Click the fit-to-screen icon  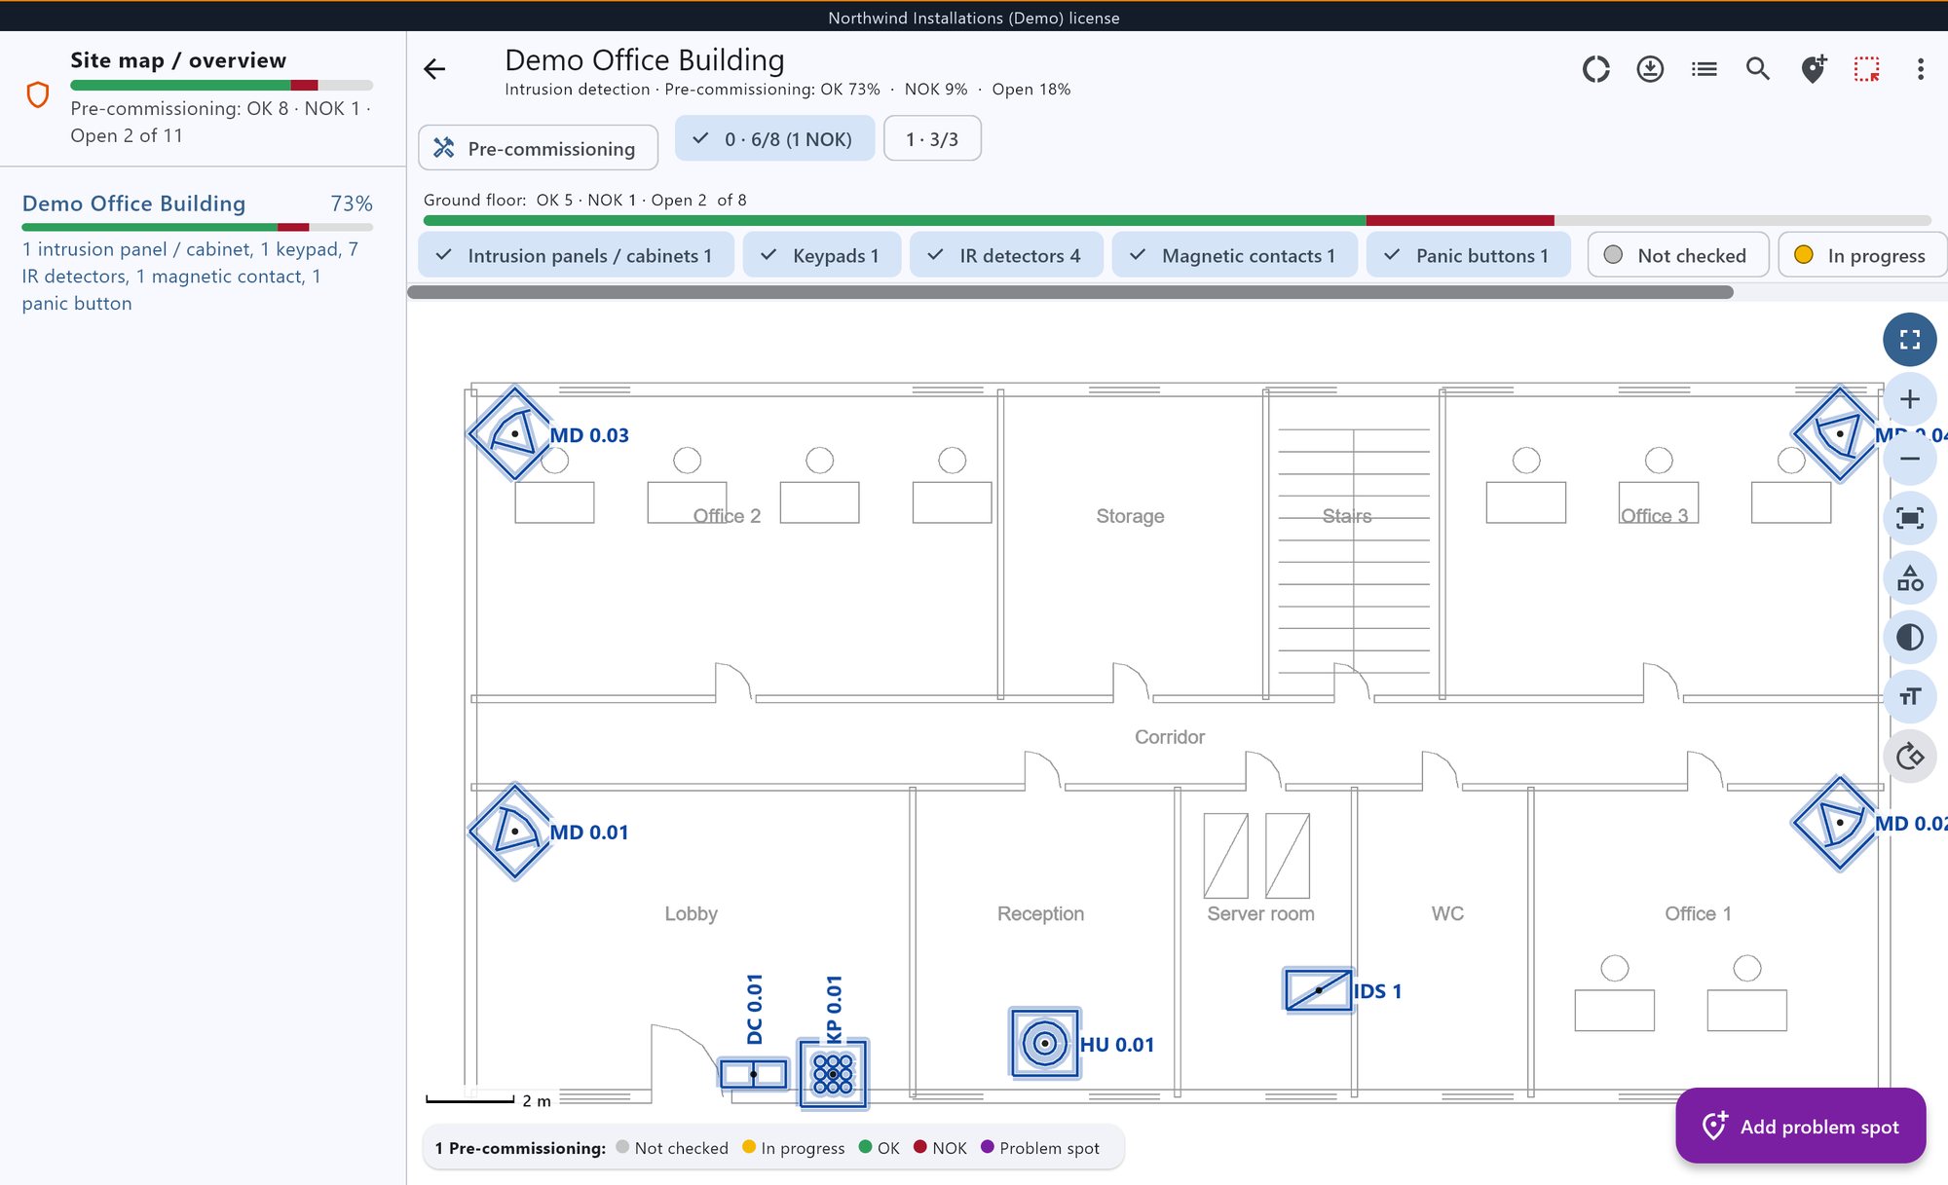point(1909,518)
